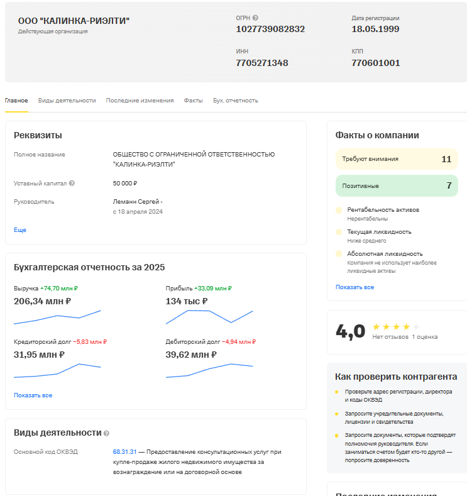Show all accounting report figures

pyautogui.click(x=33, y=395)
